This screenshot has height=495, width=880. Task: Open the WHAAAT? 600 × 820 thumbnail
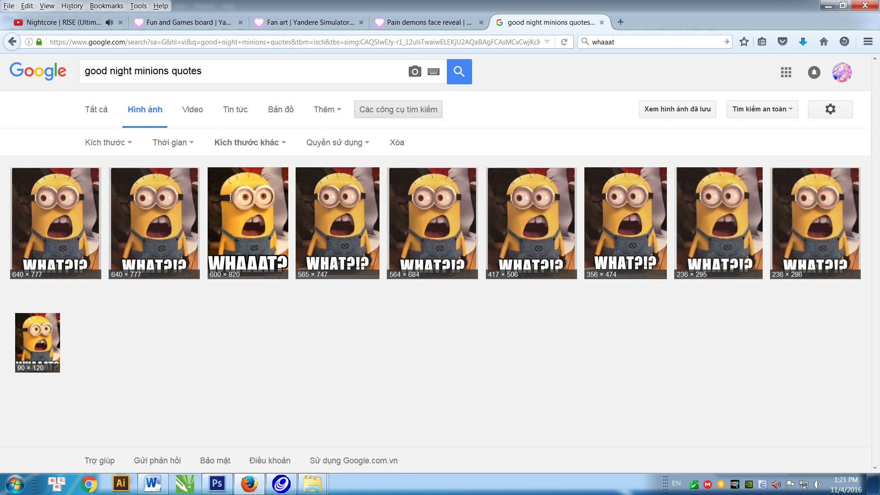[x=247, y=222]
